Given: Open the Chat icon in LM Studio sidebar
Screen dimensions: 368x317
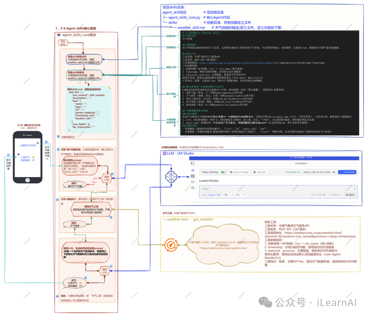Looking at the screenshot, I should (193, 170).
